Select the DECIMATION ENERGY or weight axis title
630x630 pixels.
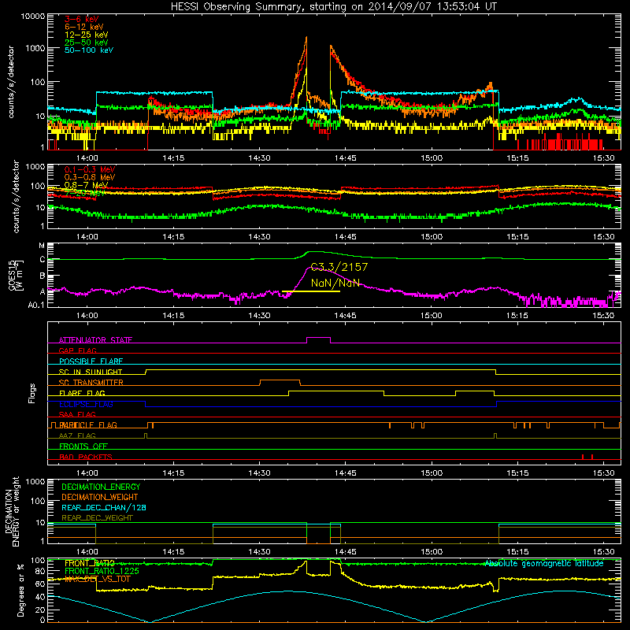click(12, 511)
